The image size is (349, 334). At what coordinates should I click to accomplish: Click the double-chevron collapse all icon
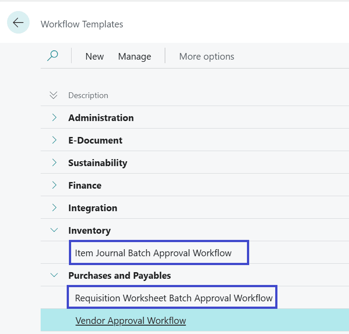click(x=54, y=95)
